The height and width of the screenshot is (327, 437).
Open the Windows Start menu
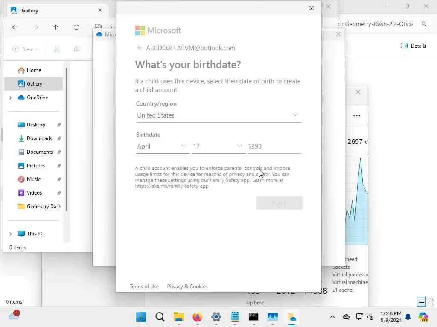pos(141,317)
